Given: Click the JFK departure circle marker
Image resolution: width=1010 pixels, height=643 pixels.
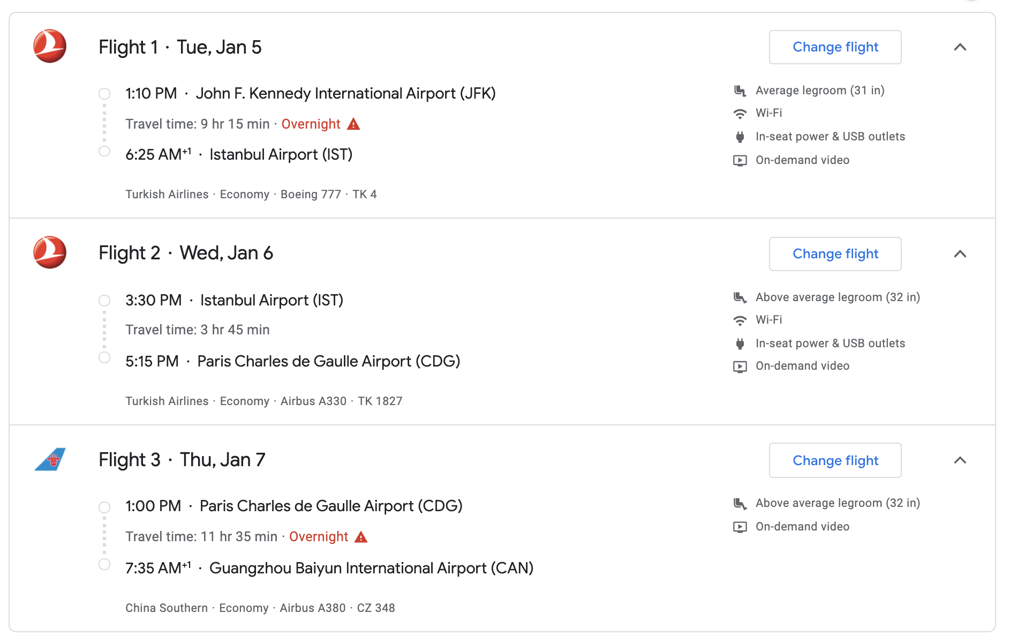Looking at the screenshot, I should pos(104,94).
